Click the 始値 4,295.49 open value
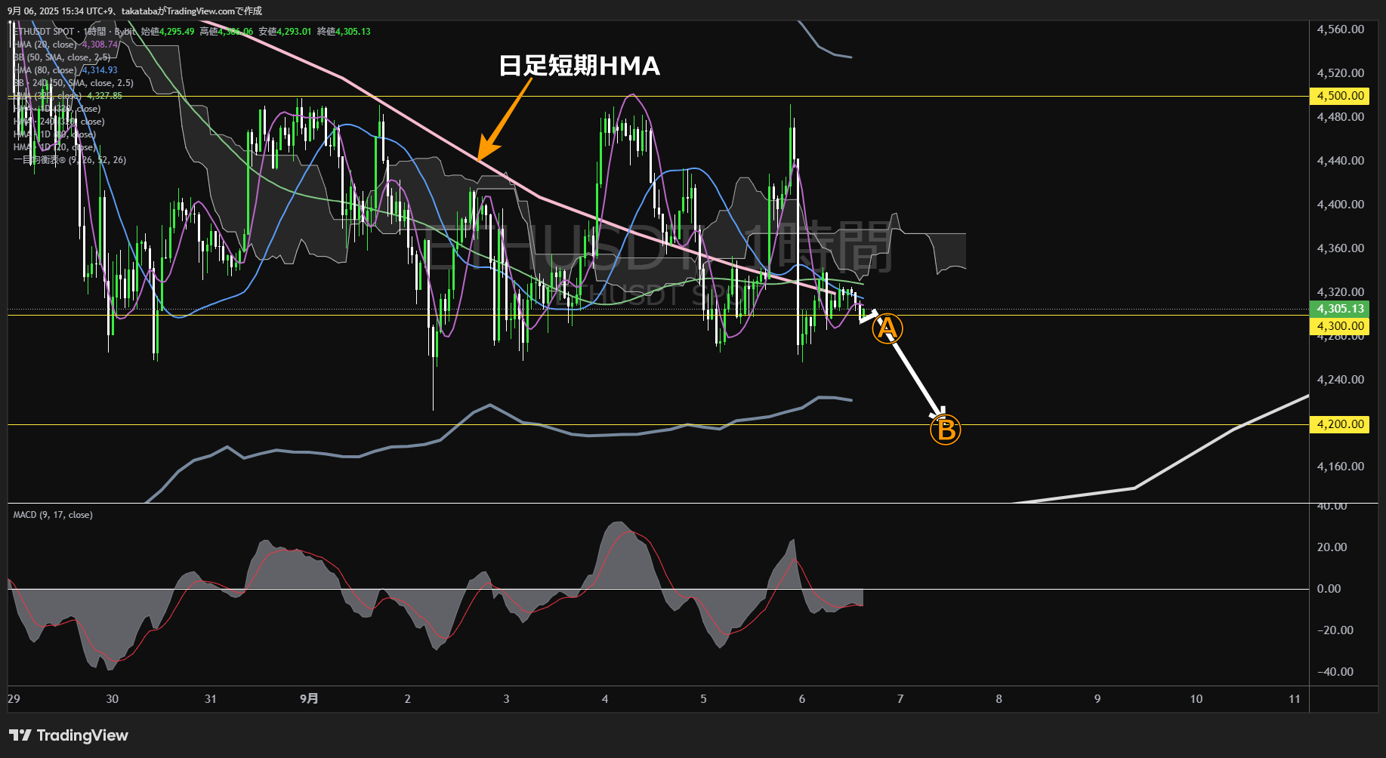 click(168, 32)
